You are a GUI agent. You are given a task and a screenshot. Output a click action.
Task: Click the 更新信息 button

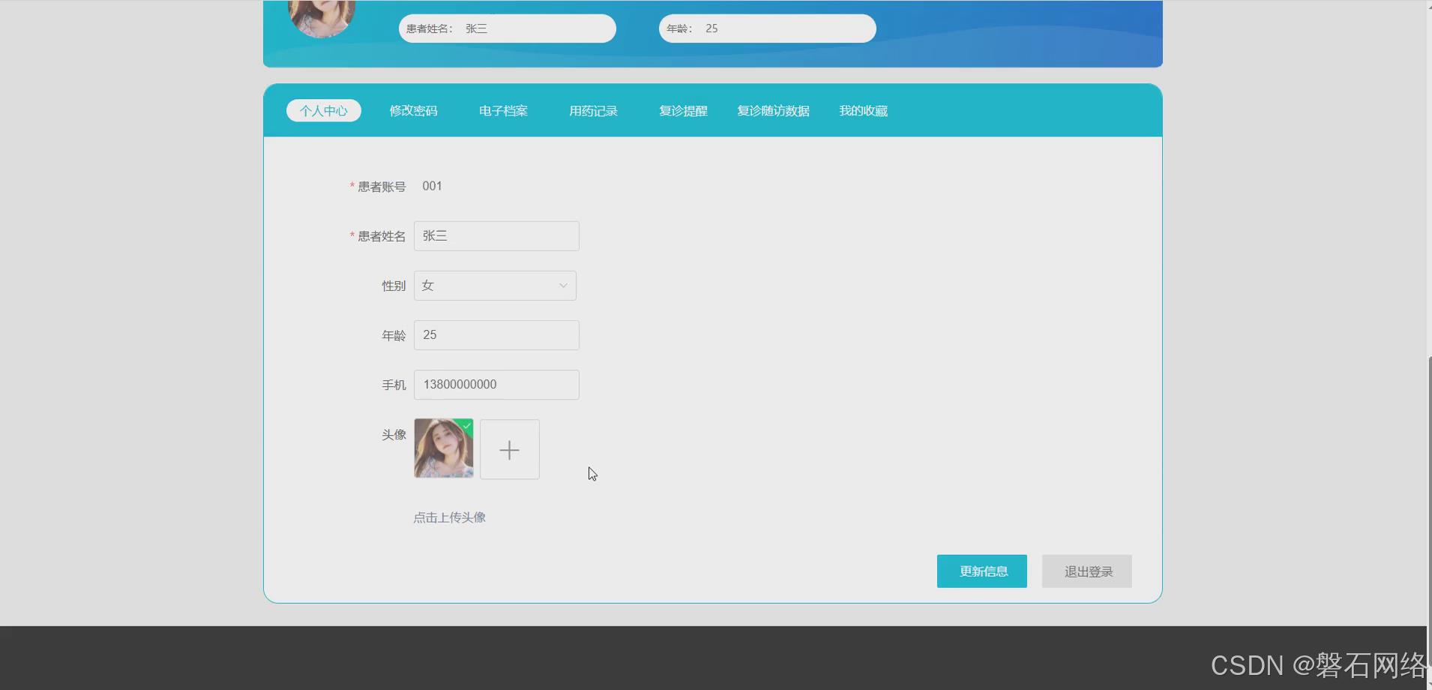pyautogui.click(x=981, y=571)
